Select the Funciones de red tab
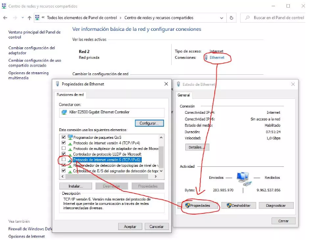This screenshot has height=243, width=314. [x=71, y=95]
